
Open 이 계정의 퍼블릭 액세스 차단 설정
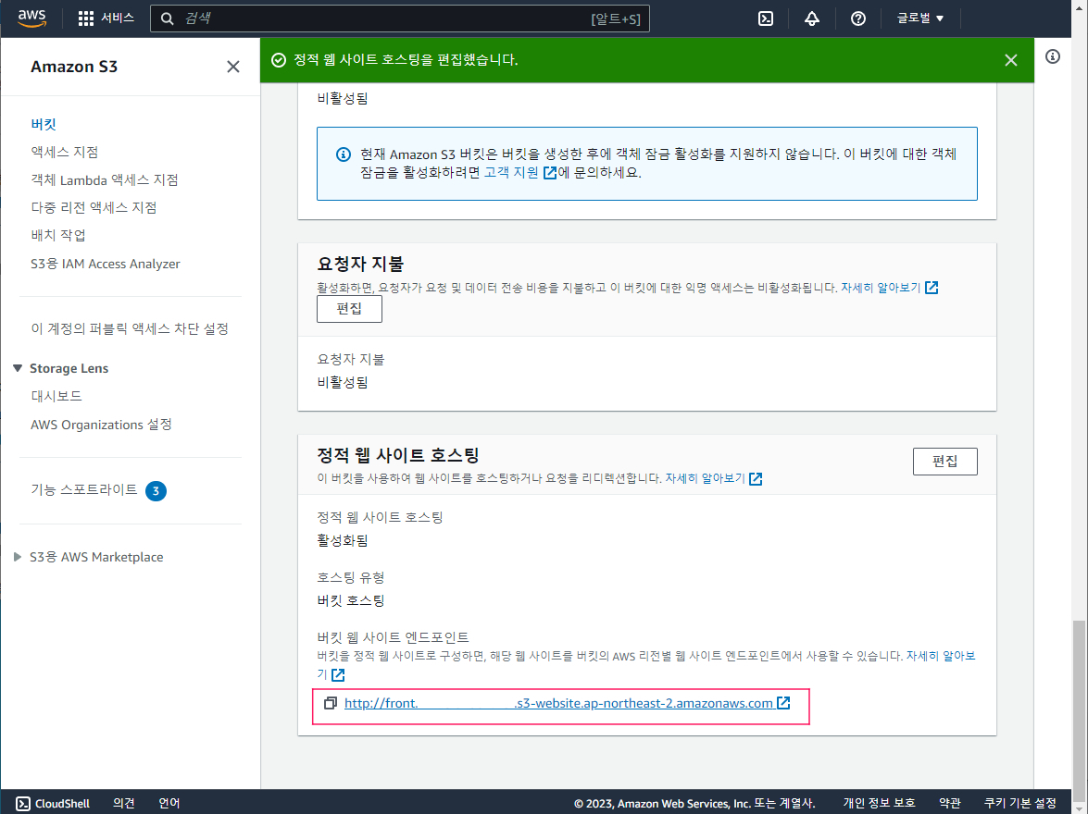[129, 328]
